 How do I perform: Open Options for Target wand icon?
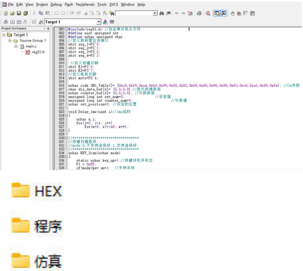coord(41,22)
